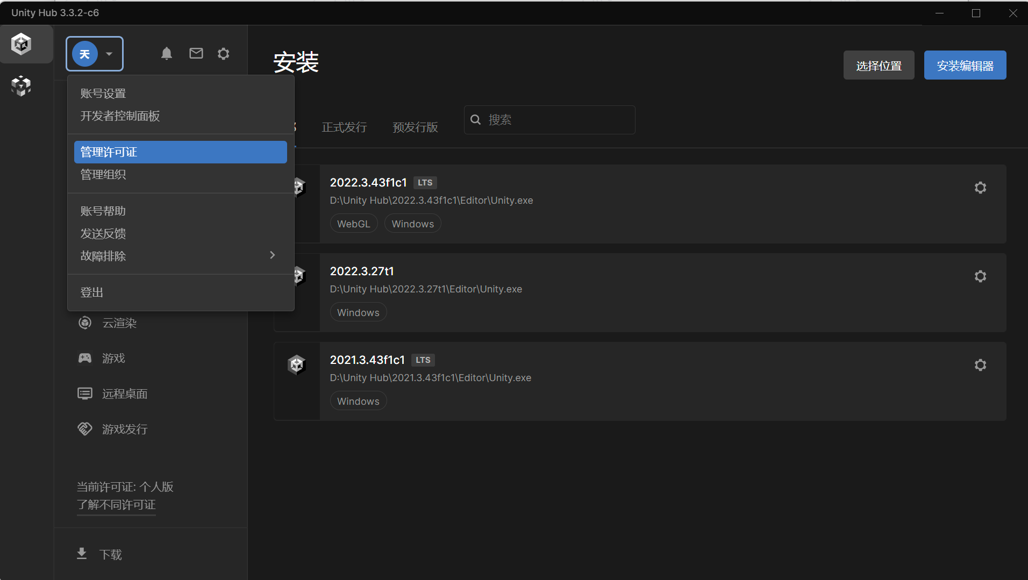Choose 管理许可证 in the account menu
This screenshot has height=580, width=1028.
[181, 152]
